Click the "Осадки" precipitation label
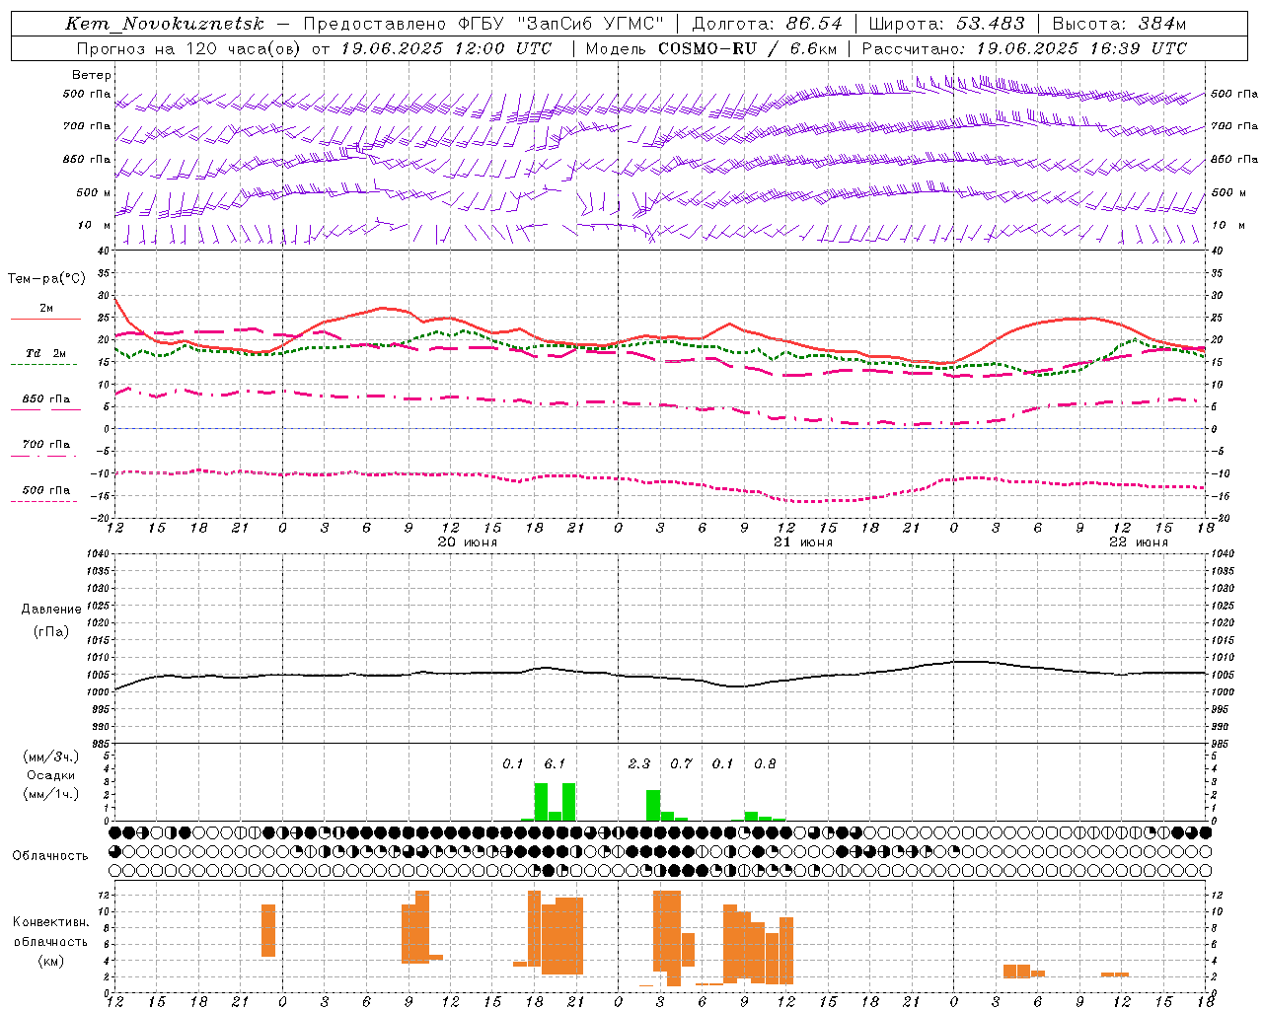 tap(50, 775)
